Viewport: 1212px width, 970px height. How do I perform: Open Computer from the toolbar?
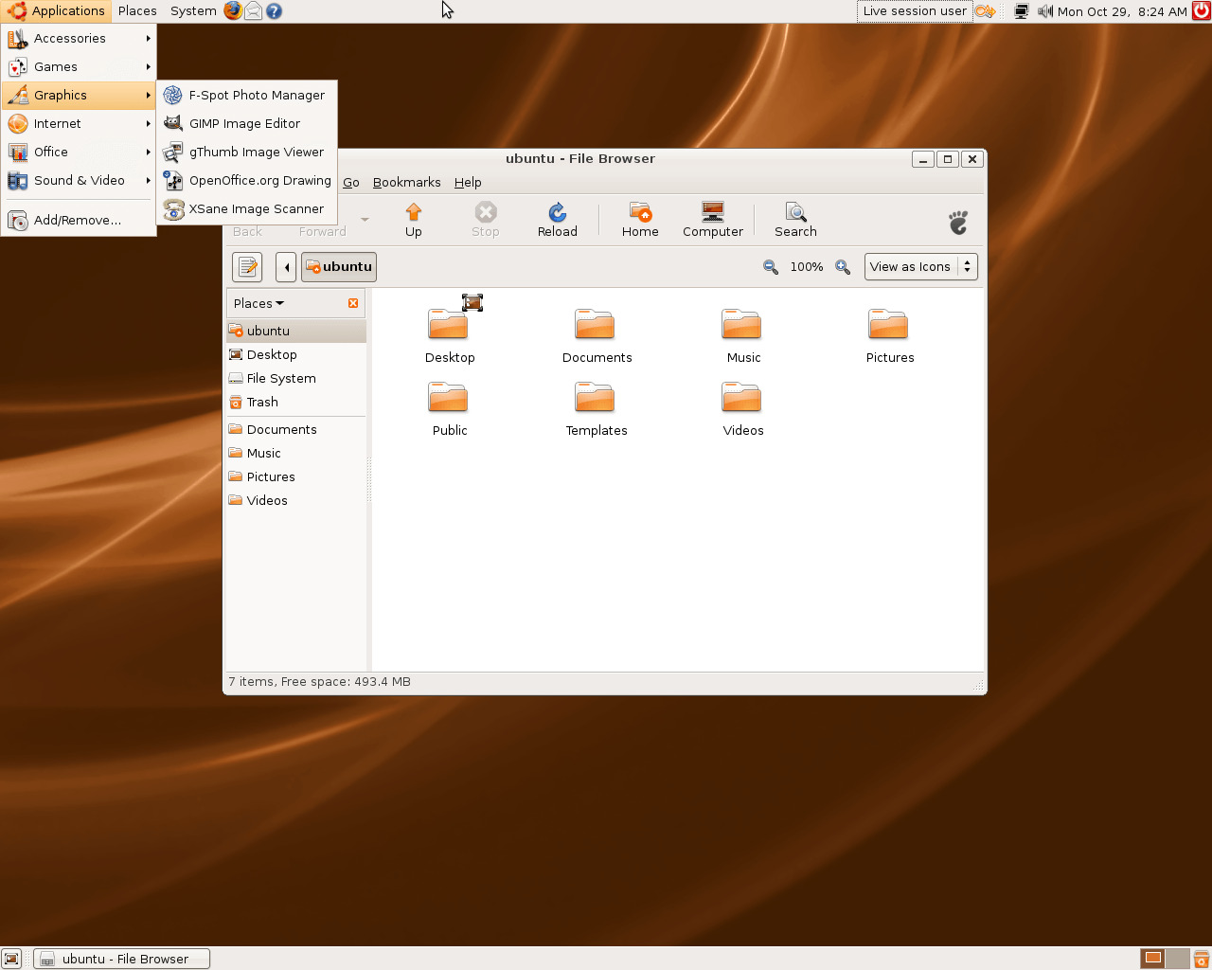coord(712,220)
